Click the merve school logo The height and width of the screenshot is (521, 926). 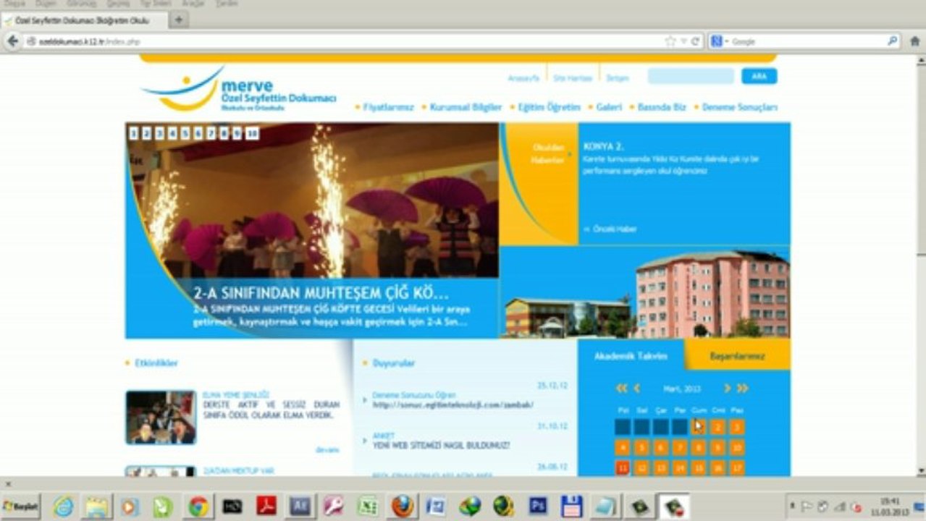(x=239, y=90)
